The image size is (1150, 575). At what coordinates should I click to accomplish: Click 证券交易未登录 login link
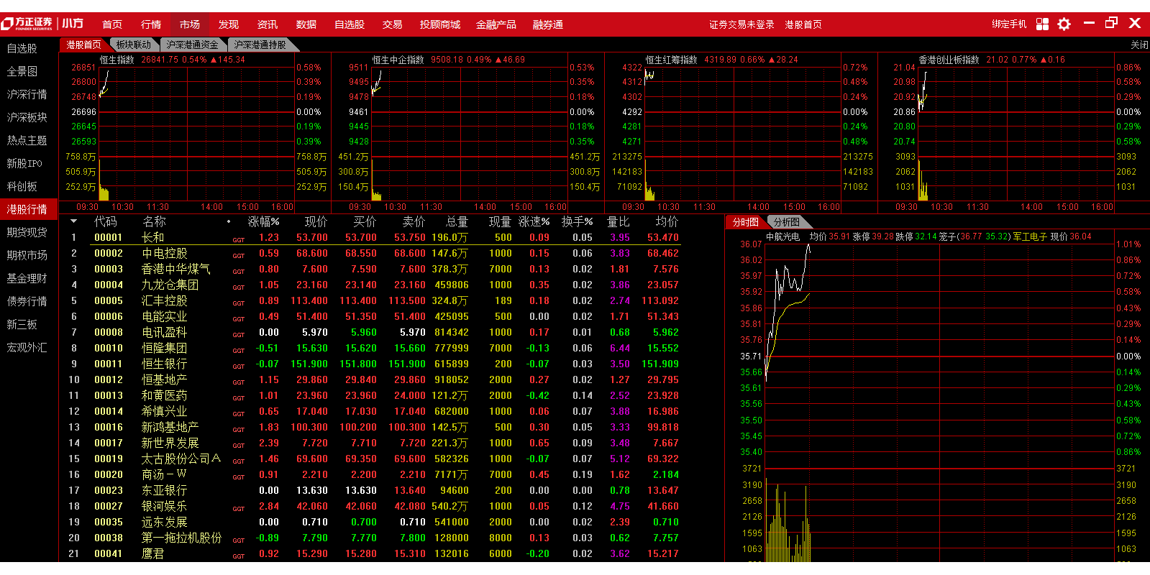[x=741, y=24]
